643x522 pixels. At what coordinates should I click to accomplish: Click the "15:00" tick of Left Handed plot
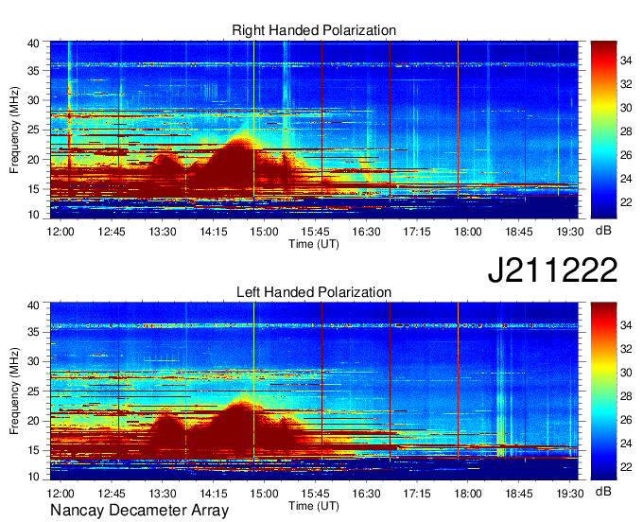(264, 494)
